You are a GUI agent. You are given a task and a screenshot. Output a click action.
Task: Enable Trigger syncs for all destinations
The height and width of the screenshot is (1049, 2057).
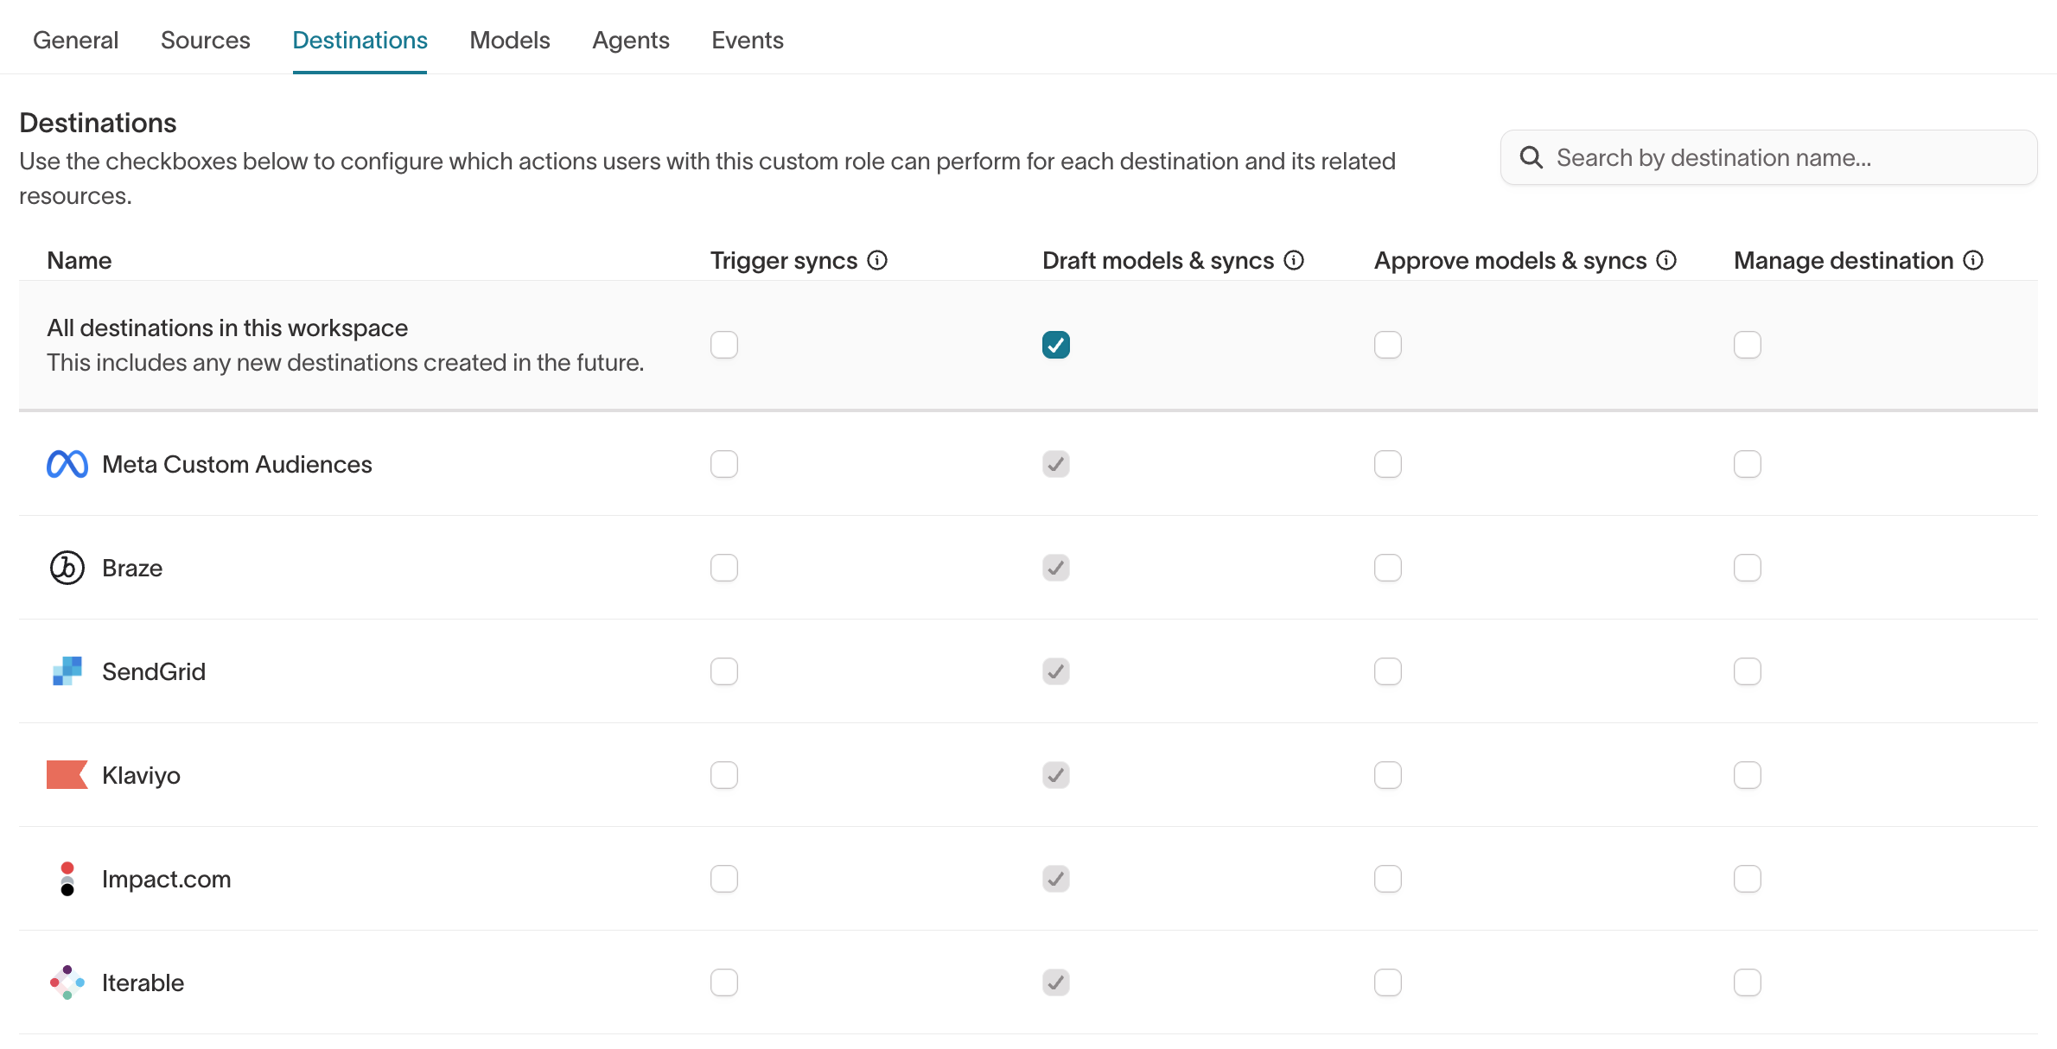pos(724,345)
